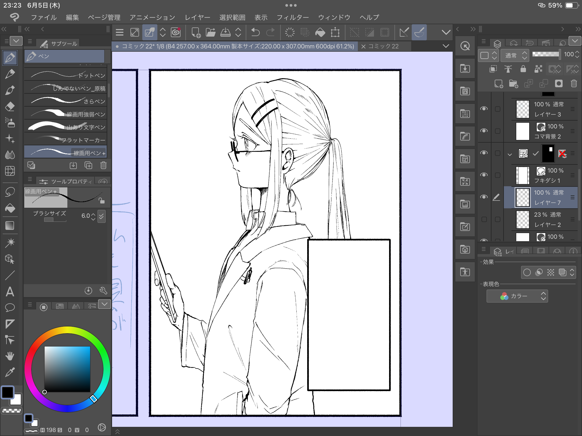
Task: Hide layer レイヤー 7
Action: (484, 197)
